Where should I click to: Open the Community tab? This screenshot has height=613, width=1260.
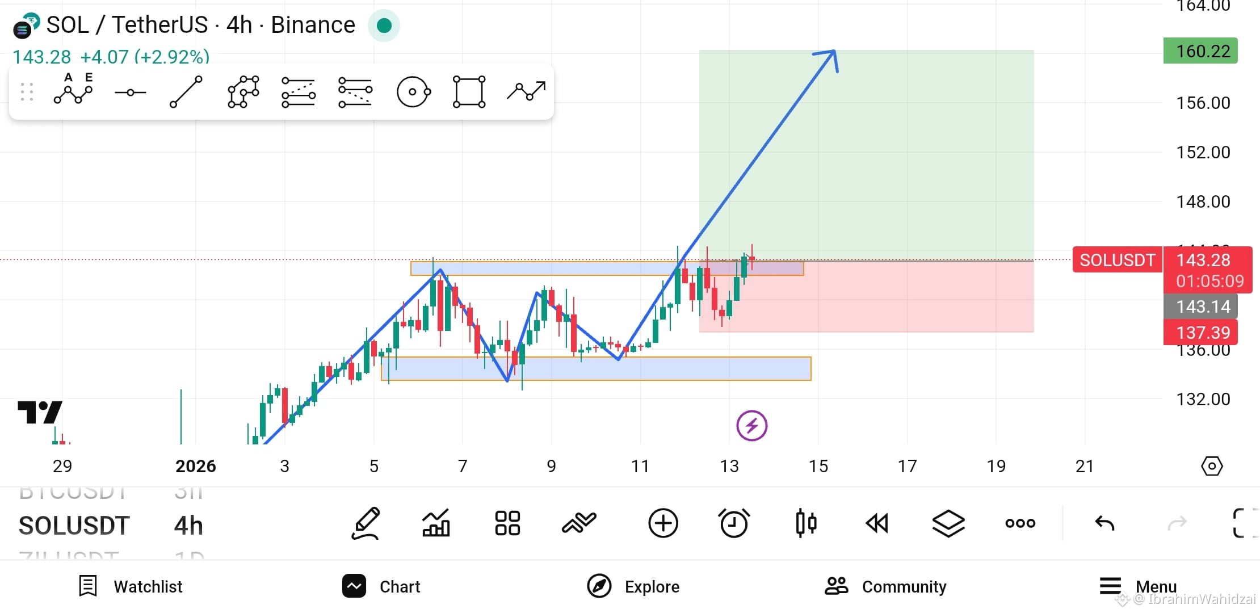pos(885,586)
